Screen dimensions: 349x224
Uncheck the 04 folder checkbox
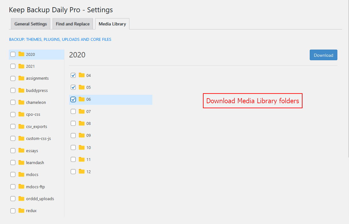coord(73,75)
